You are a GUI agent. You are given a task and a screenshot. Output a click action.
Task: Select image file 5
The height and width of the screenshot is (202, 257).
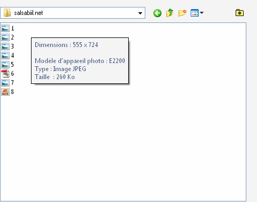(5, 65)
